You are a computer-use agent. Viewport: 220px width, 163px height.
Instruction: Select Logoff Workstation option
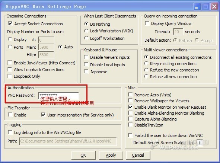[x=86, y=38]
